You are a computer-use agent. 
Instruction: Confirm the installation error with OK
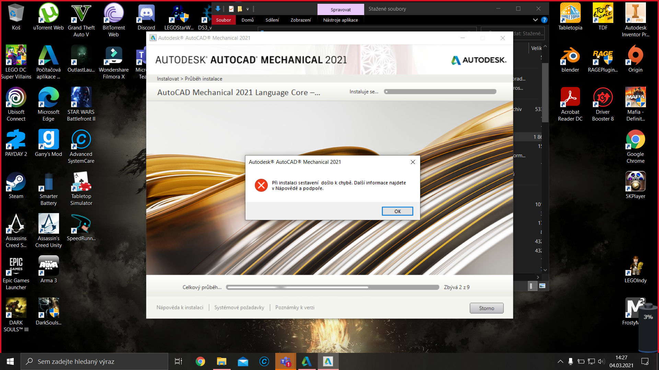point(397,211)
